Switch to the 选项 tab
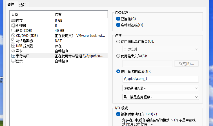Image resolution: width=213 pixels, height=126 pixels. (x=23, y=5)
